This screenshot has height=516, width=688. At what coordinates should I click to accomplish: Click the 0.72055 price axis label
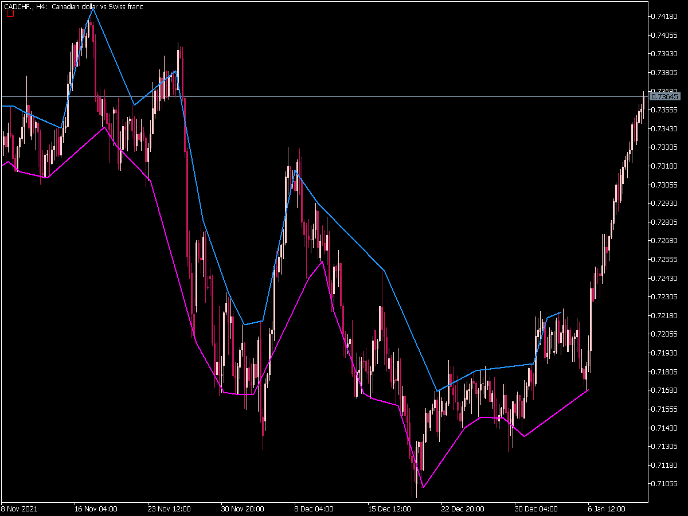click(x=665, y=334)
